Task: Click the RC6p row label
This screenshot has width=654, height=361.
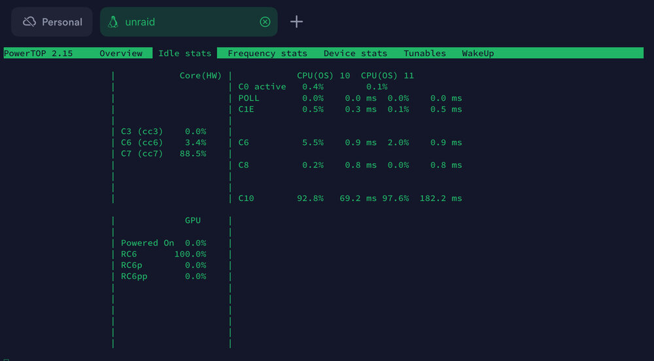Action: [x=131, y=265]
